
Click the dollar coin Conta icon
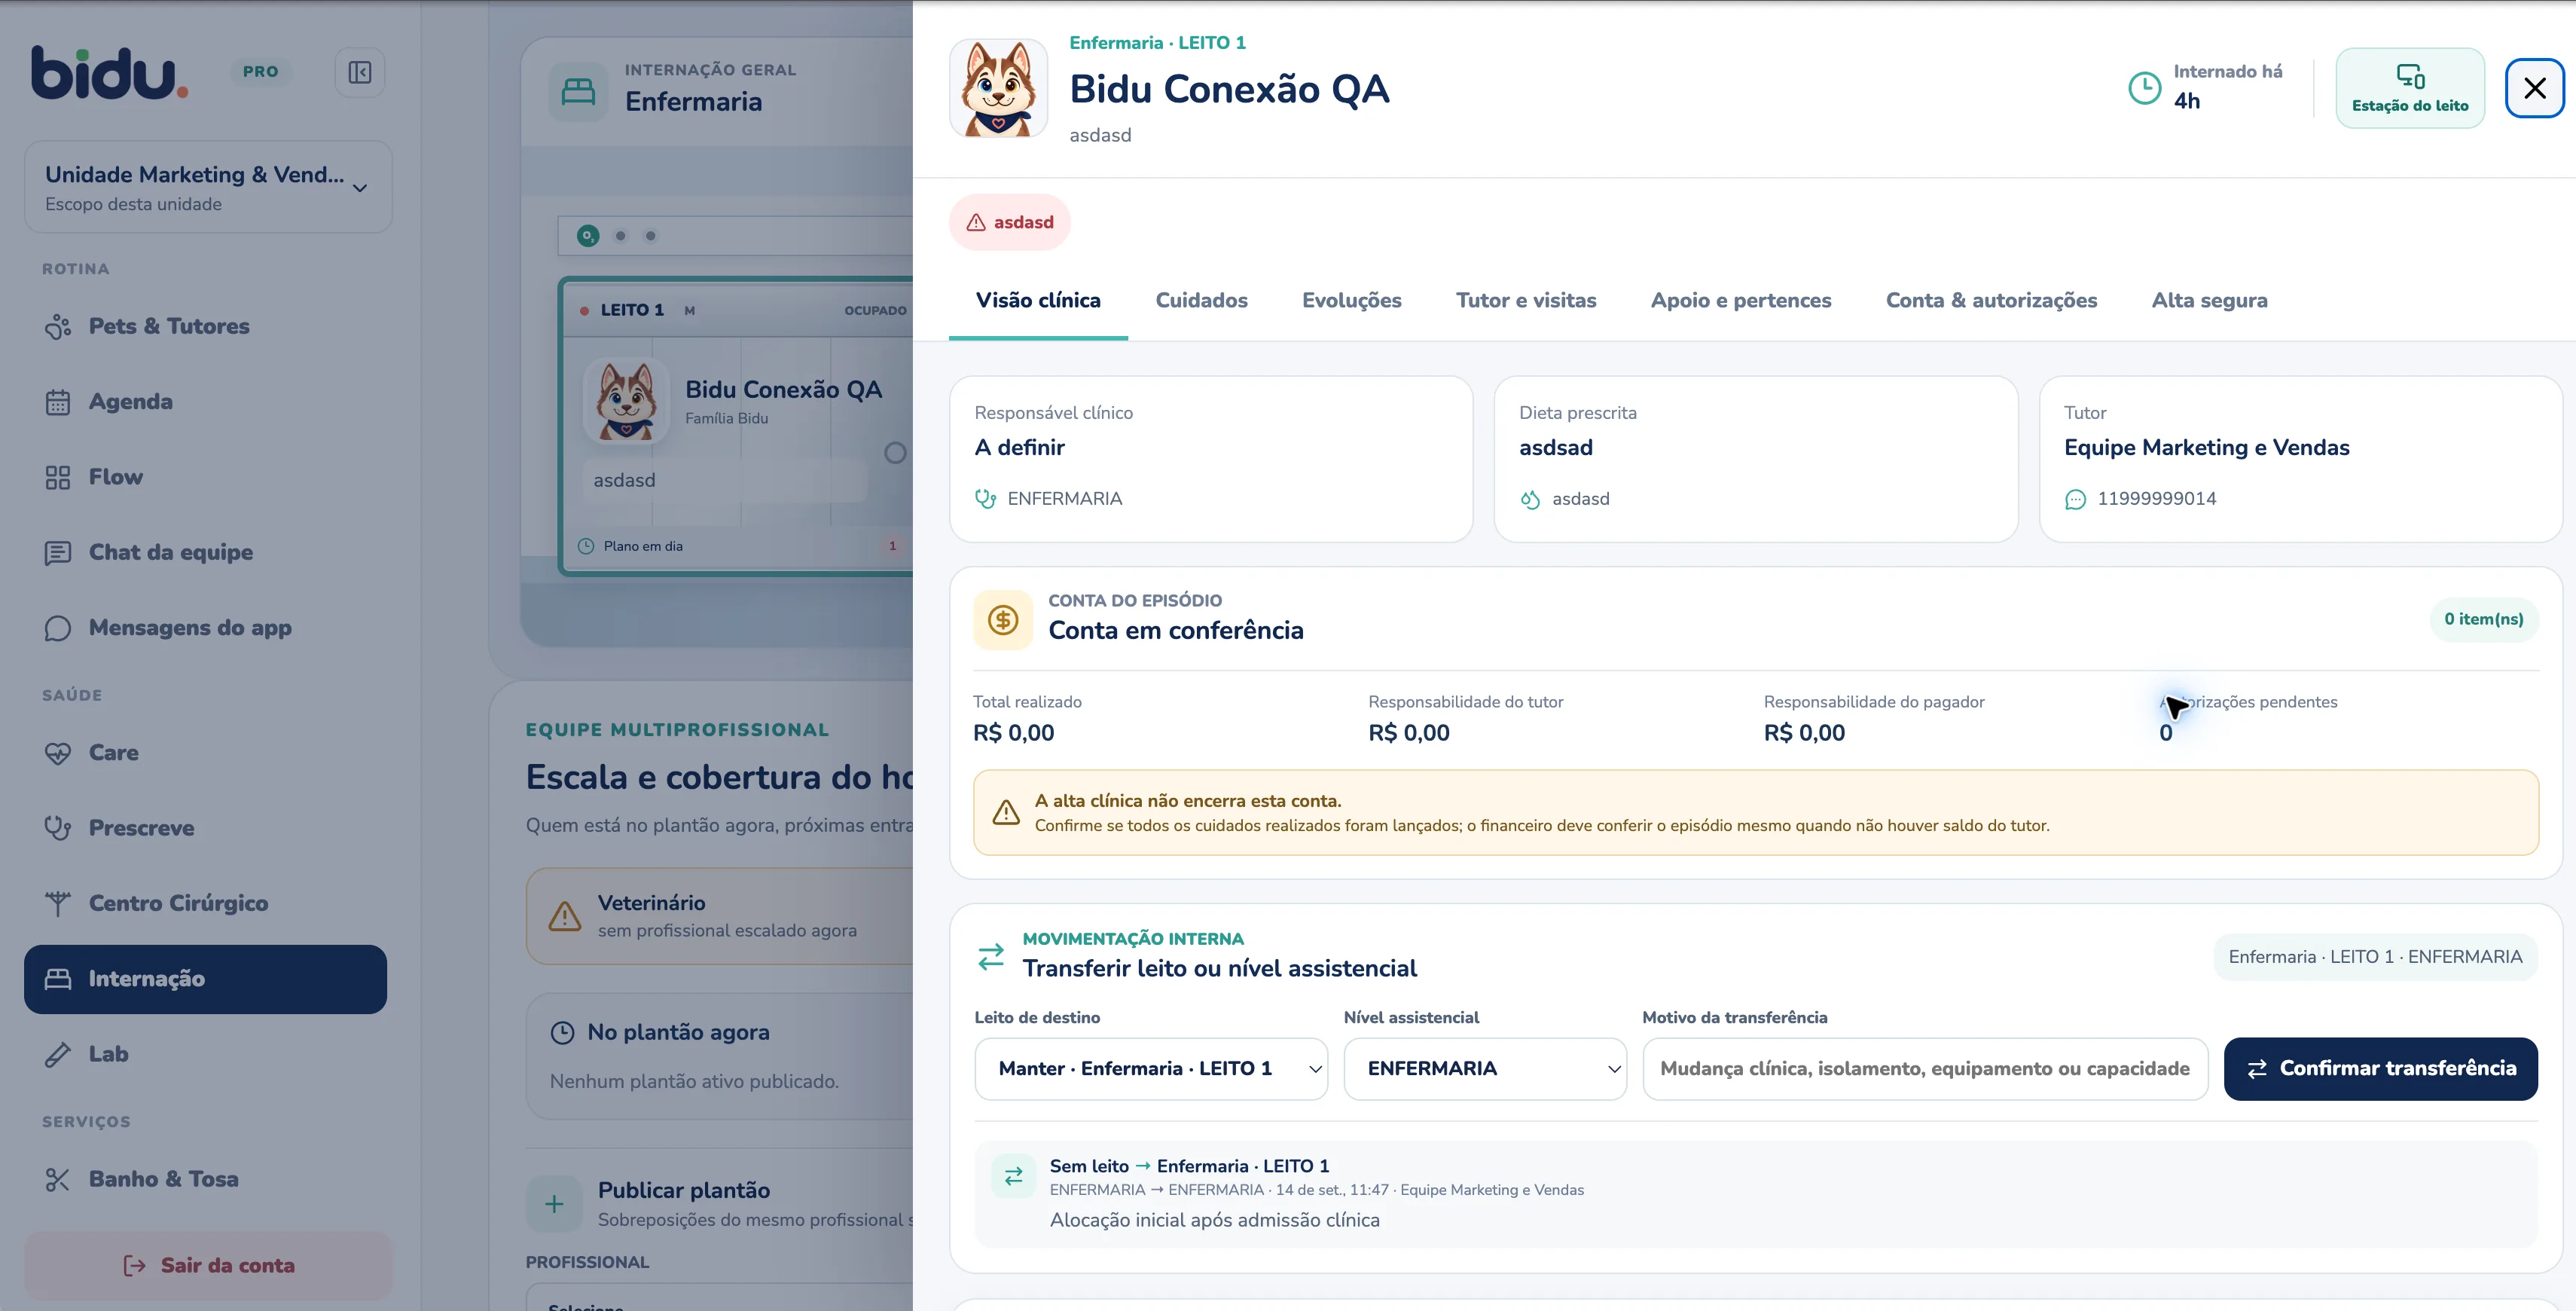pos(1003,620)
